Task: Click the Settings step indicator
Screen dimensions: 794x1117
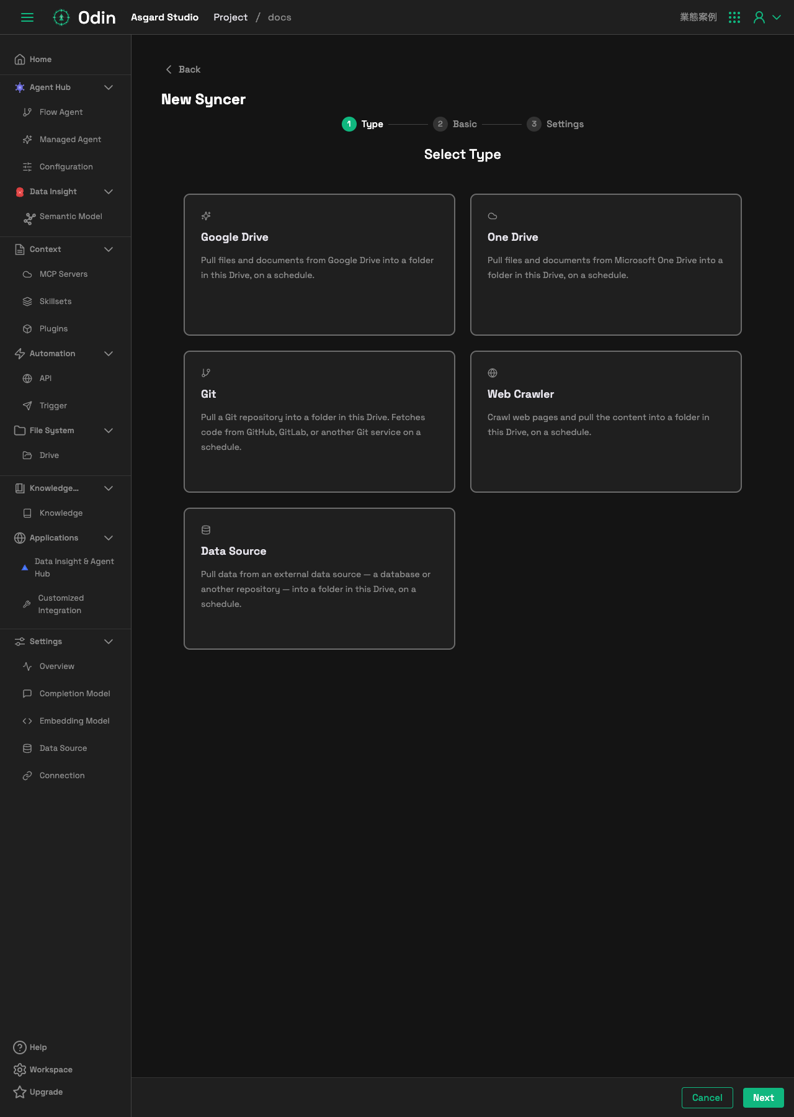Action: 555,124
